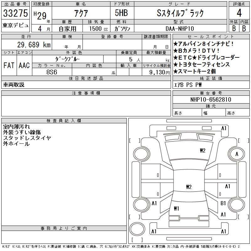Select the H29 first registration year
The width and height of the screenshot is (251, 251).
pyautogui.click(x=40, y=16)
